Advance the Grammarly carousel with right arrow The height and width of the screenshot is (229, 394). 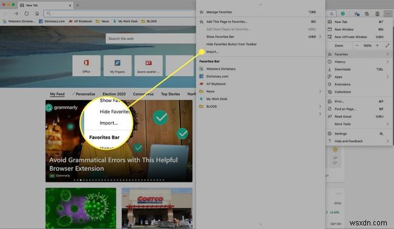point(189,141)
